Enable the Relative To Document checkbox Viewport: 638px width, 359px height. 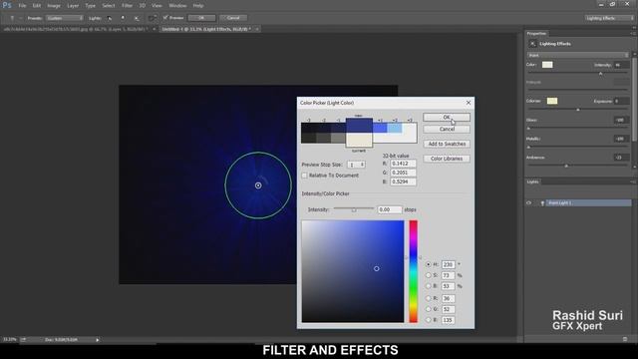pyautogui.click(x=304, y=176)
